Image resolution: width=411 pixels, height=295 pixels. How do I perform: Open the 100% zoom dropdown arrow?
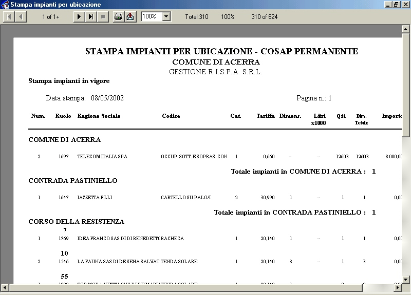coord(166,17)
